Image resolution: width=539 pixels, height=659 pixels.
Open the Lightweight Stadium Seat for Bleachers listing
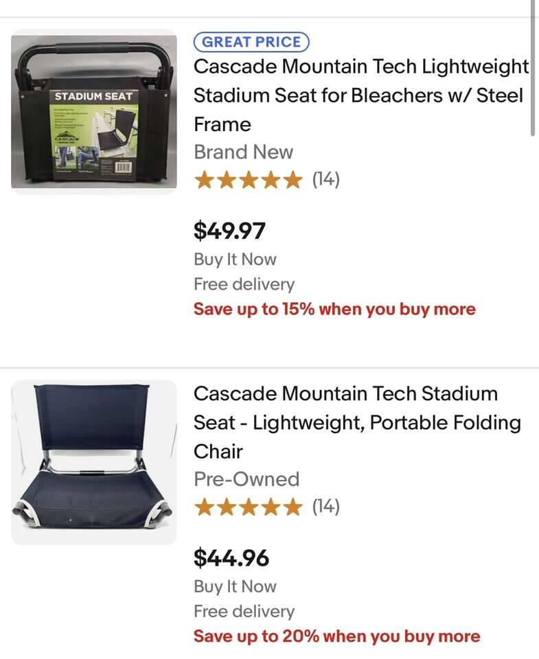coord(360,95)
